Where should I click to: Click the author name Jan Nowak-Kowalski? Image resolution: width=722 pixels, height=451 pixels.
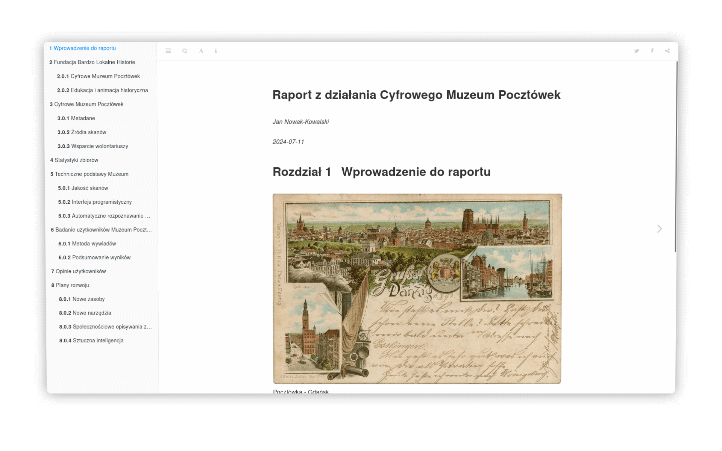pos(300,122)
